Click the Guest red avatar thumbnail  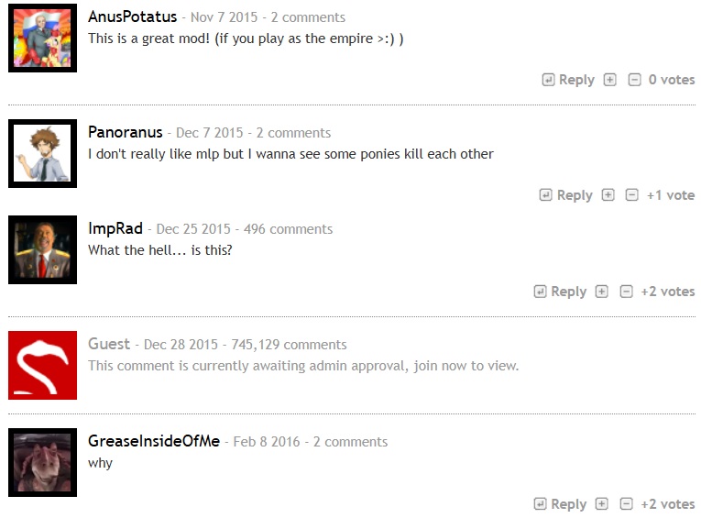[42, 366]
